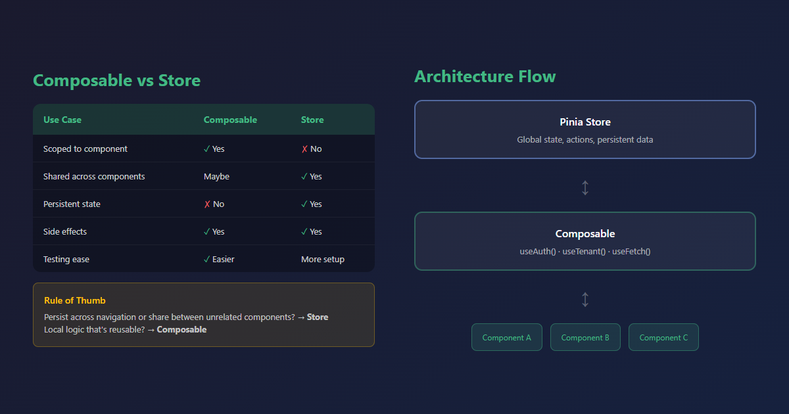Click the Store check in Side effects row
This screenshot has height=414, width=789.
tap(304, 232)
